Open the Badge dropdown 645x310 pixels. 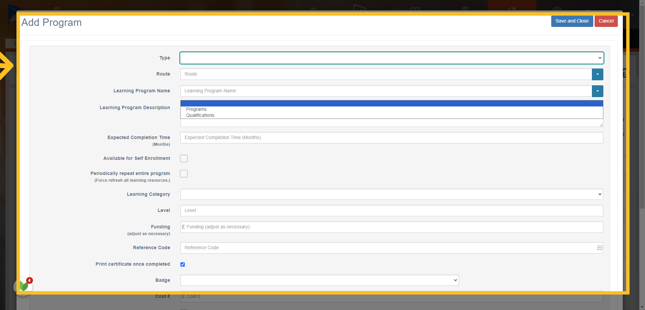click(x=319, y=280)
